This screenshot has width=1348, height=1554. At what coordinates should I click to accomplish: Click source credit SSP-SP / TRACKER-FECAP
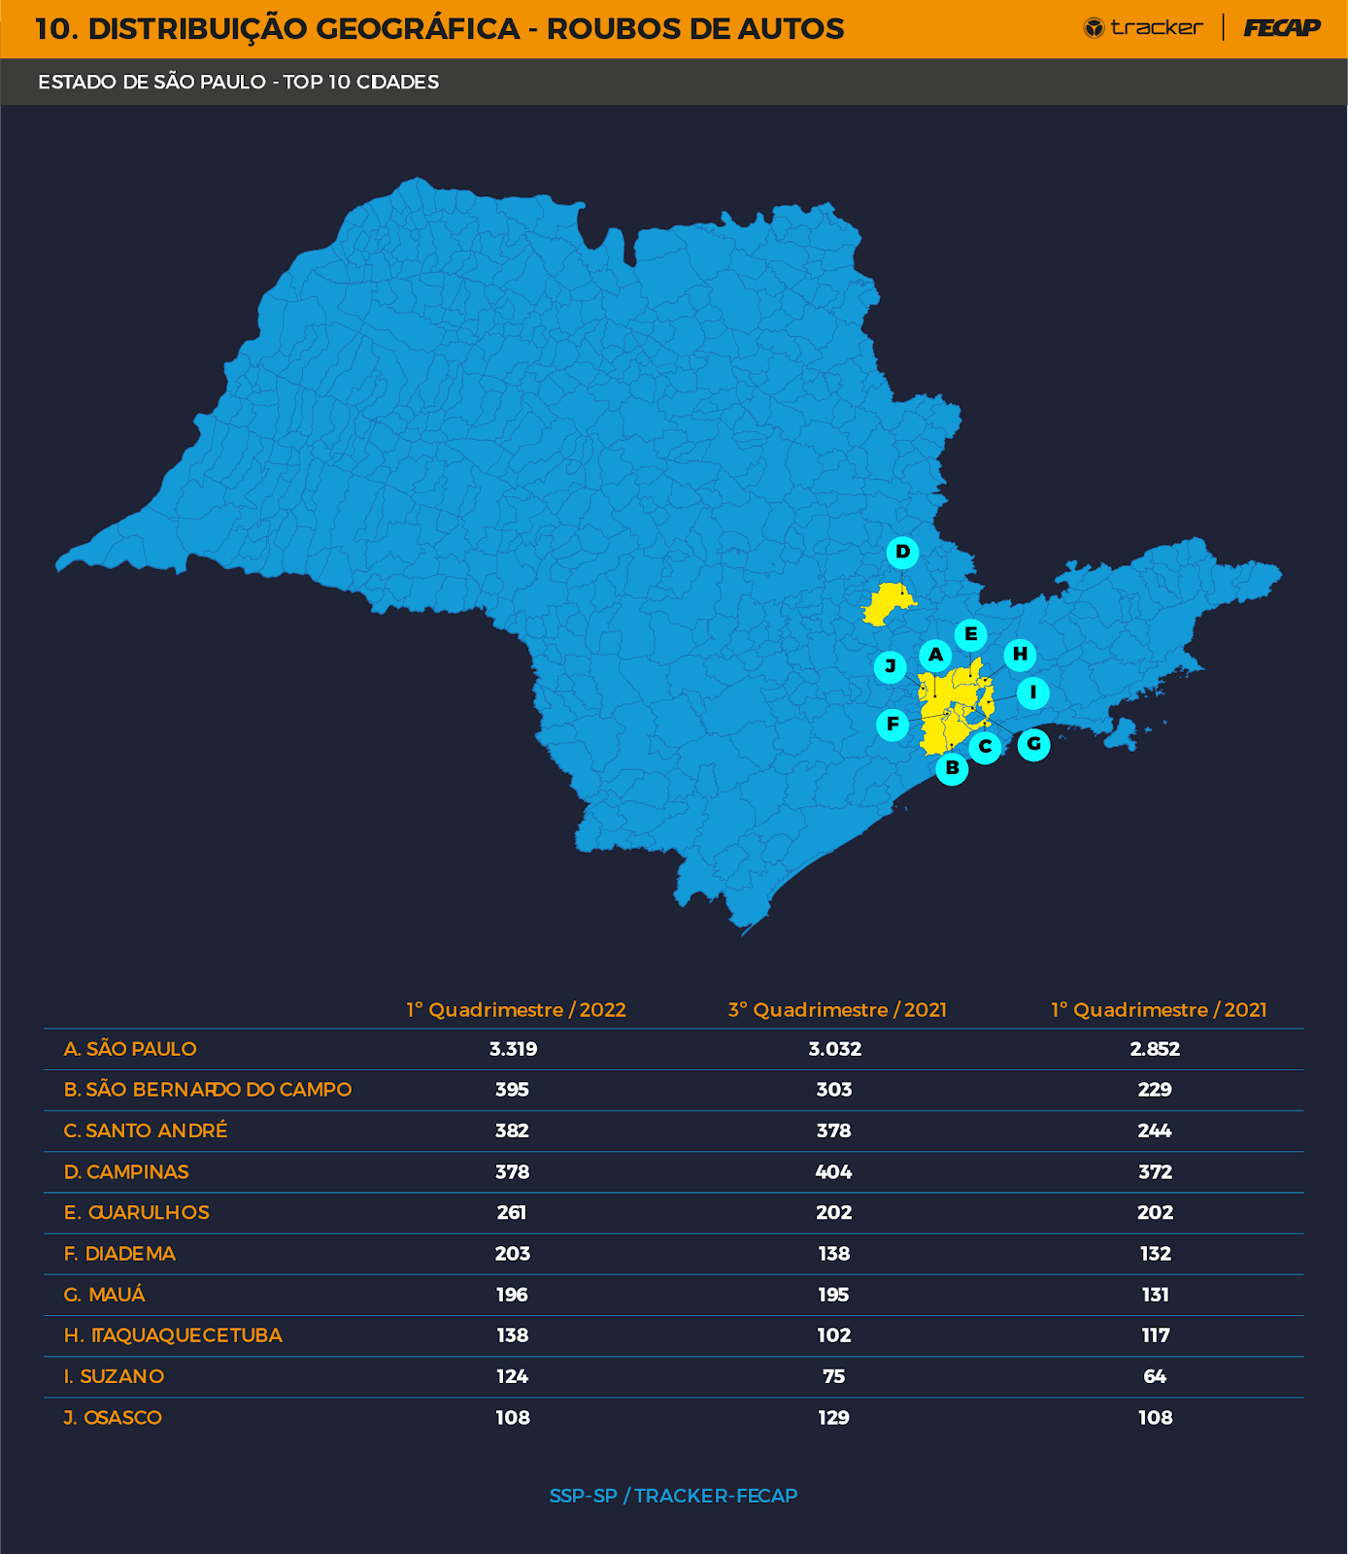point(673,1496)
